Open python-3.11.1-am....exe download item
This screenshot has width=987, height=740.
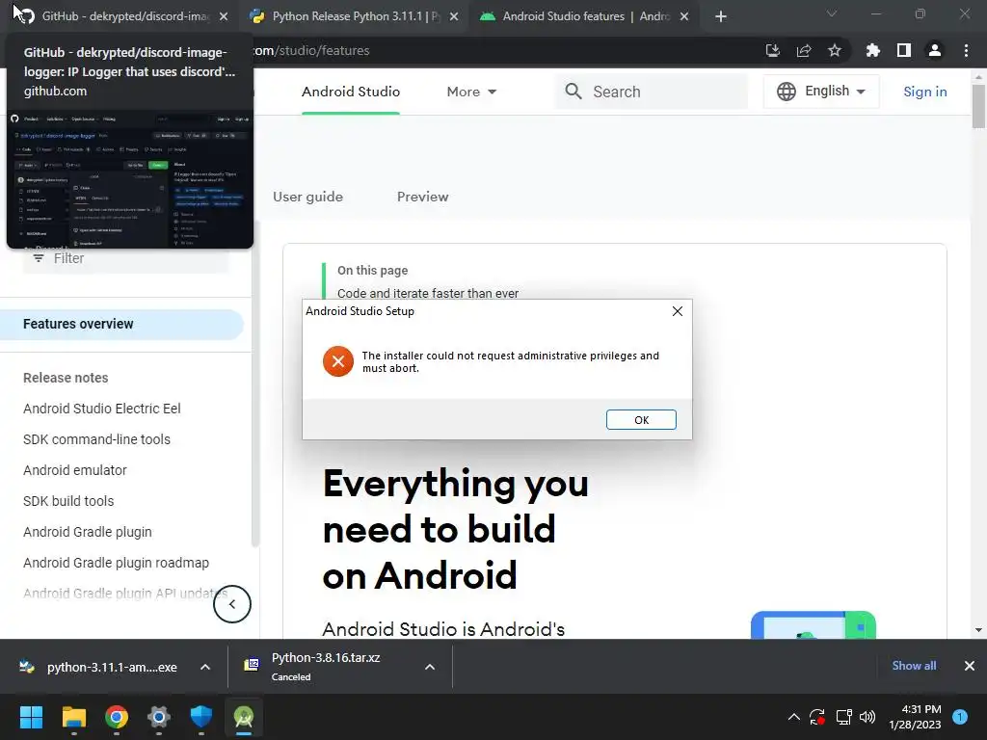tap(98, 667)
